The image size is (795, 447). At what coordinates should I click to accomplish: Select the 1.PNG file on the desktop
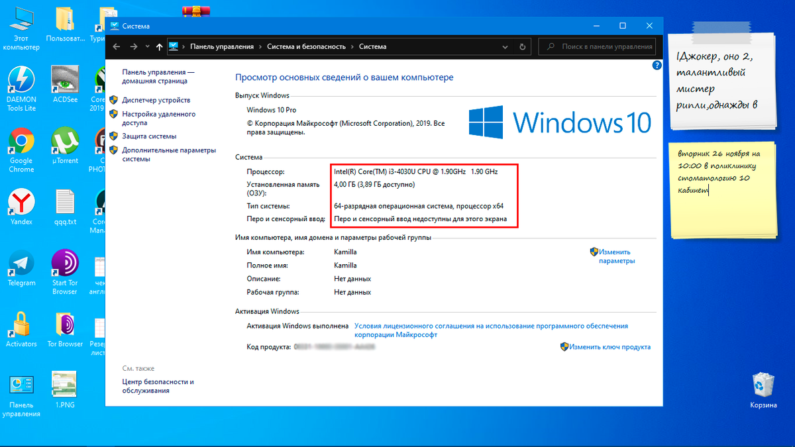[x=65, y=391]
